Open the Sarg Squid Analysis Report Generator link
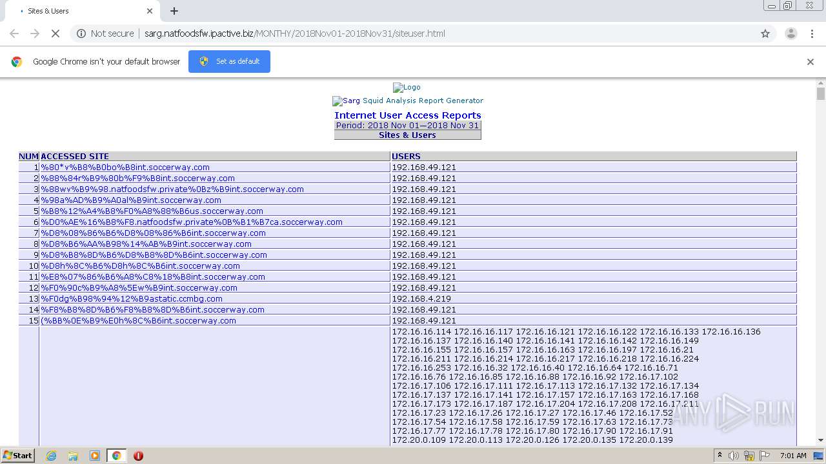Screen dimensions: 826x464 408,101
